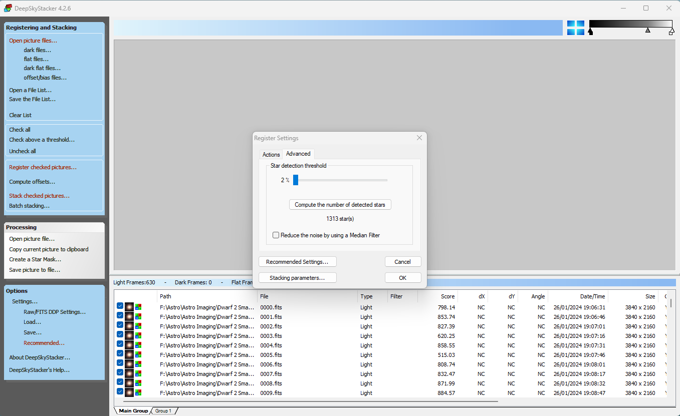Click the thumbnail icon of 0007.fits row
This screenshot has width=680, height=416.
point(129,373)
